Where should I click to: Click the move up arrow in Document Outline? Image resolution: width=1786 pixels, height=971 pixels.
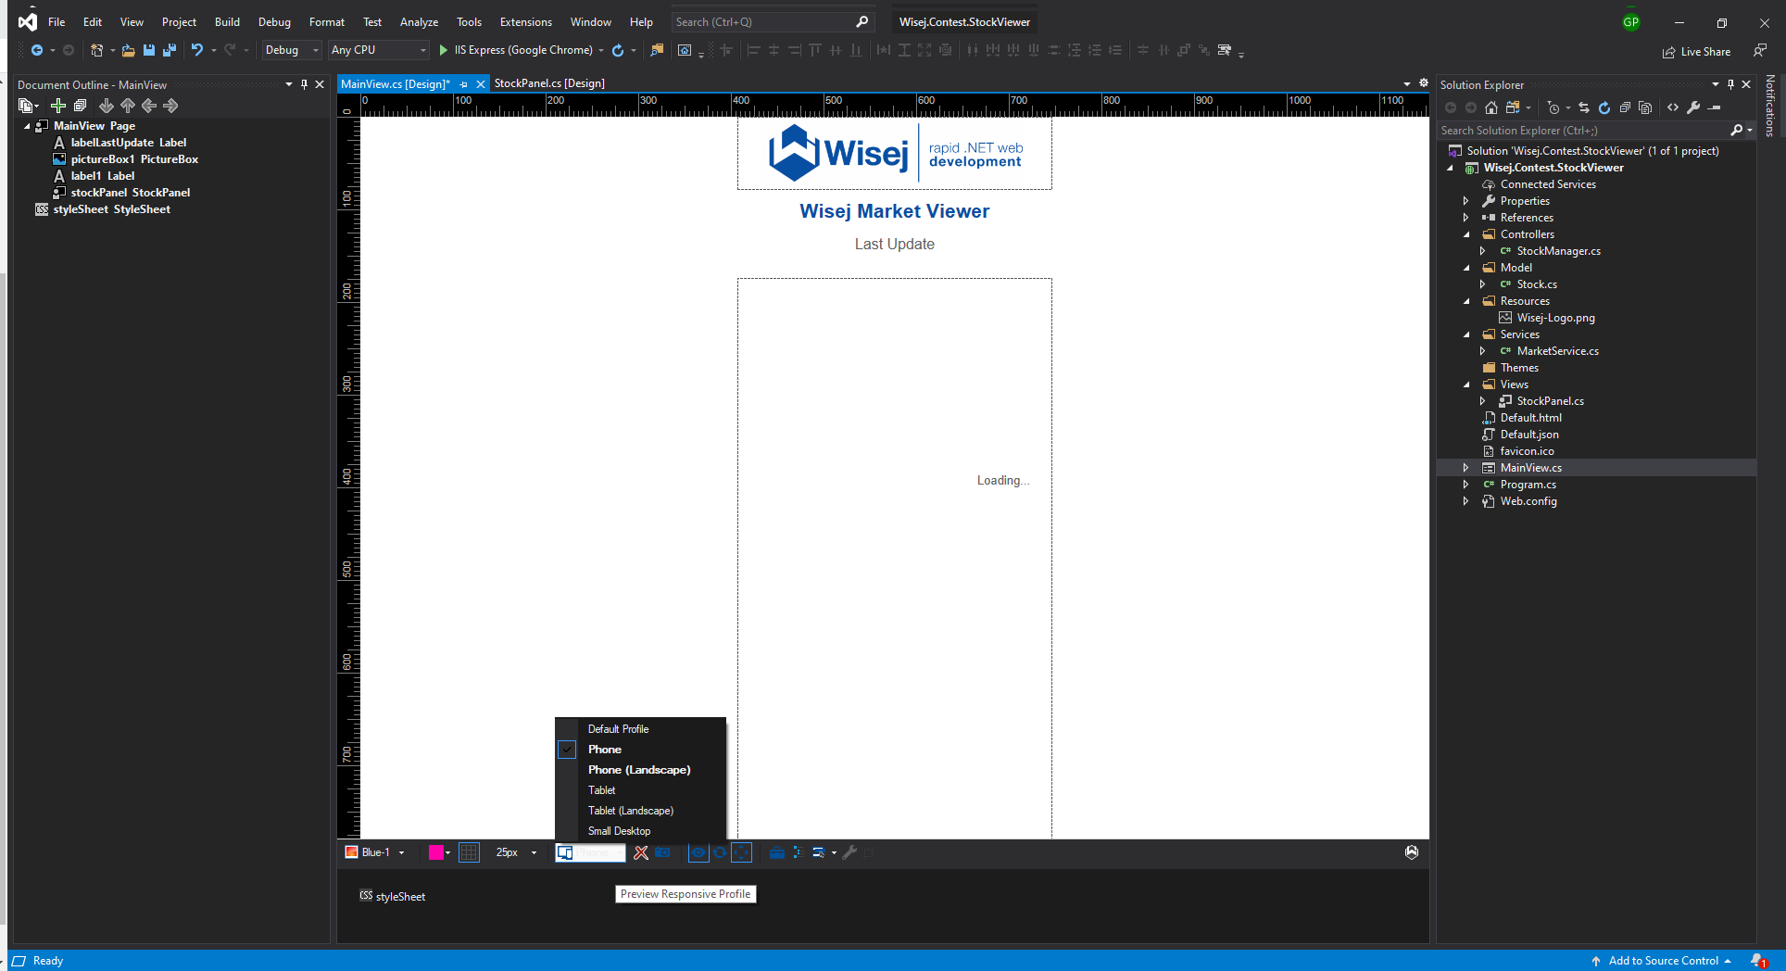pyautogui.click(x=128, y=106)
